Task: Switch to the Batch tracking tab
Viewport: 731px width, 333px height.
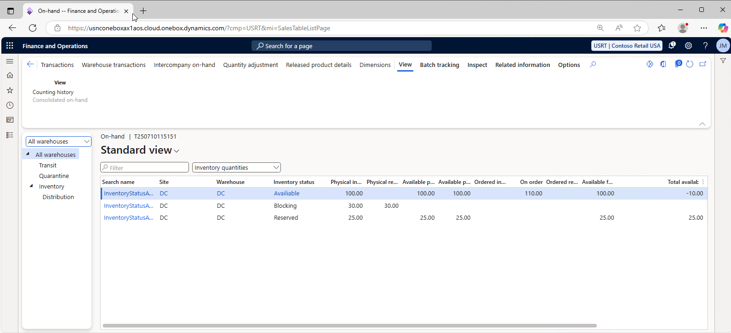Action: tap(440, 65)
